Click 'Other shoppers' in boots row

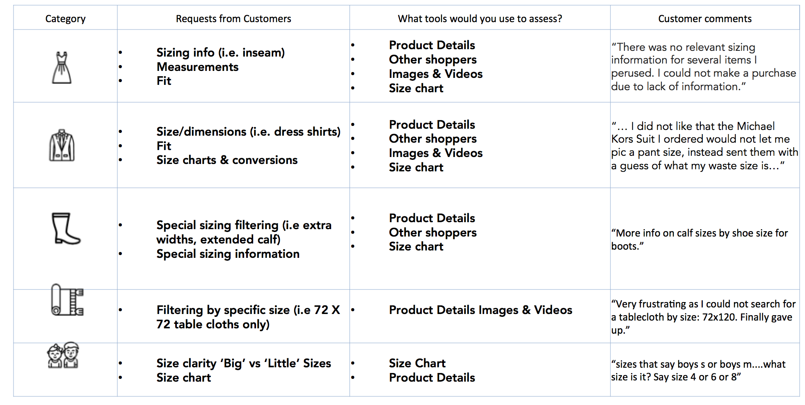click(x=433, y=232)
